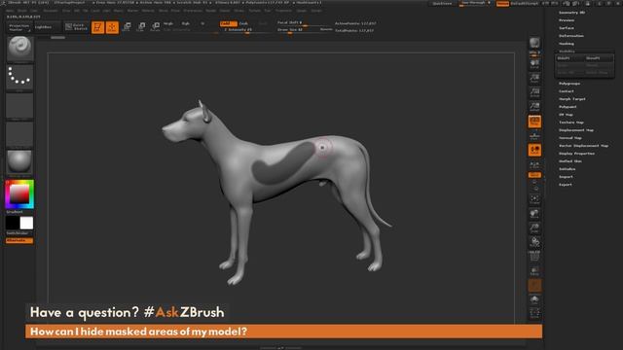Click the BPR render icon
623x350 pixels.
[534, 43]
